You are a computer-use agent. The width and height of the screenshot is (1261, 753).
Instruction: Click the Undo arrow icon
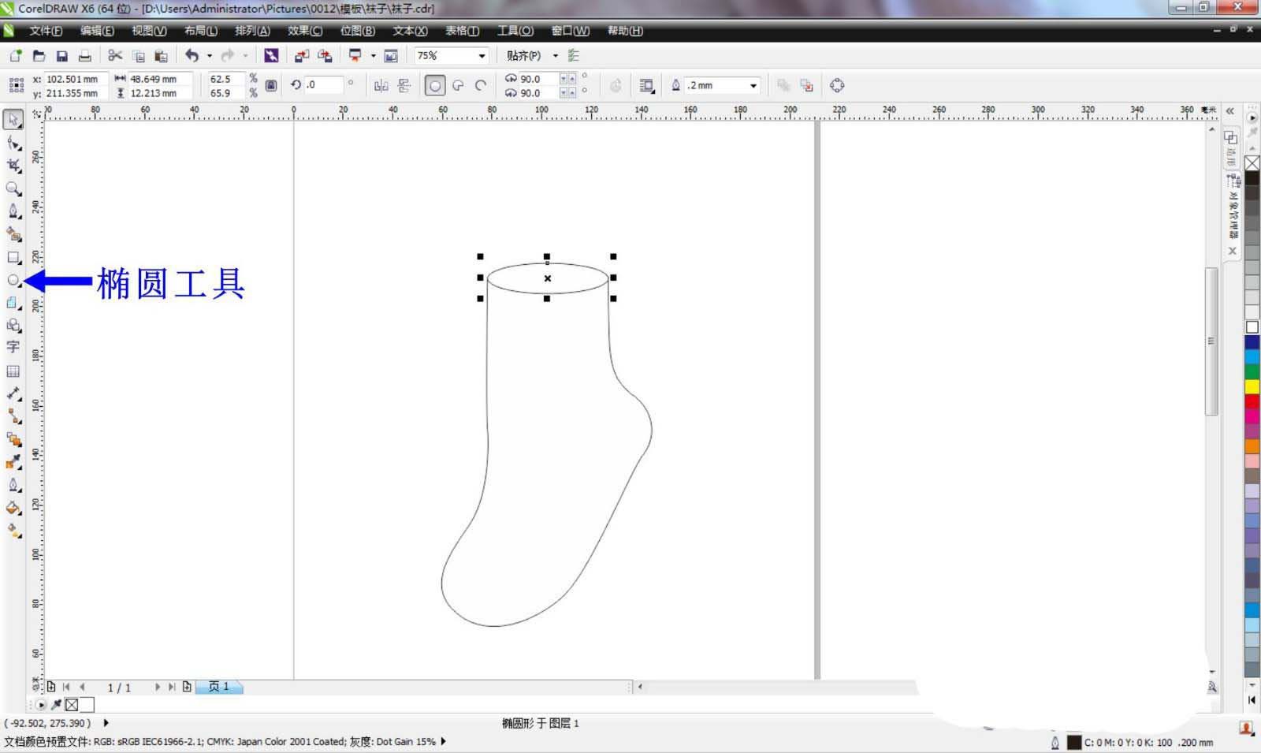(x=192, y=56)
